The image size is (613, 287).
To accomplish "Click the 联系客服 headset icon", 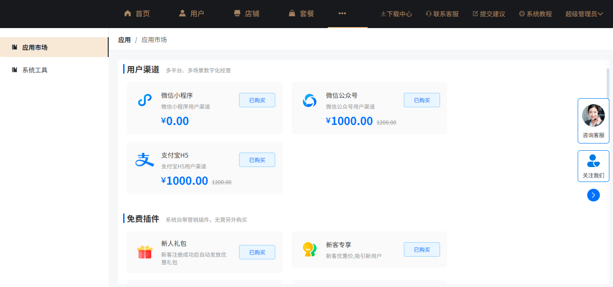I will 428,13.
